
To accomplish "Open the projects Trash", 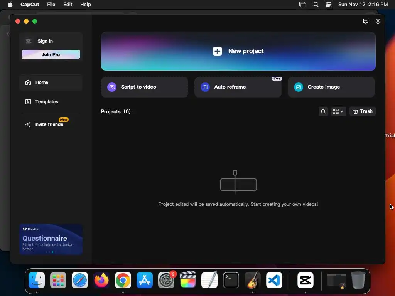I will point(363,111).
